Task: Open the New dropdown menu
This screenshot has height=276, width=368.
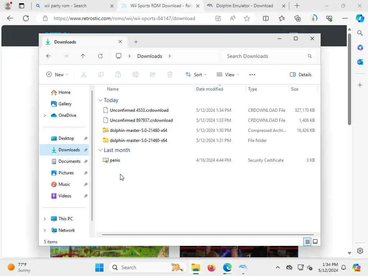Action: pos(57,75)
